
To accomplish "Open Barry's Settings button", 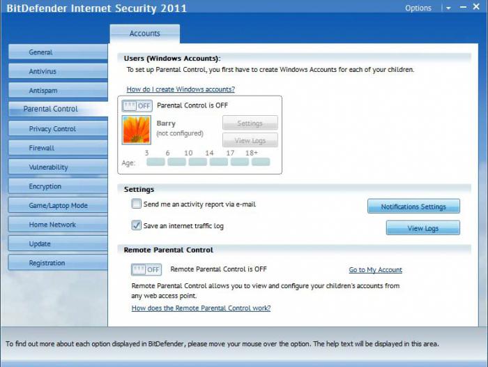I will (x=250, y=123).
